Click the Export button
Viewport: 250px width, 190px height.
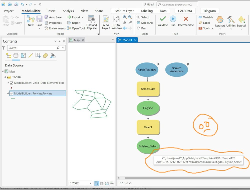74,17
